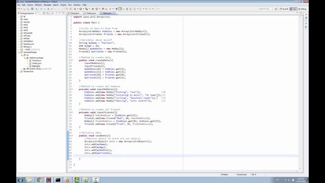The image size is (325, 183).
Task: Open the Source menu
Action: coord(30,5)
